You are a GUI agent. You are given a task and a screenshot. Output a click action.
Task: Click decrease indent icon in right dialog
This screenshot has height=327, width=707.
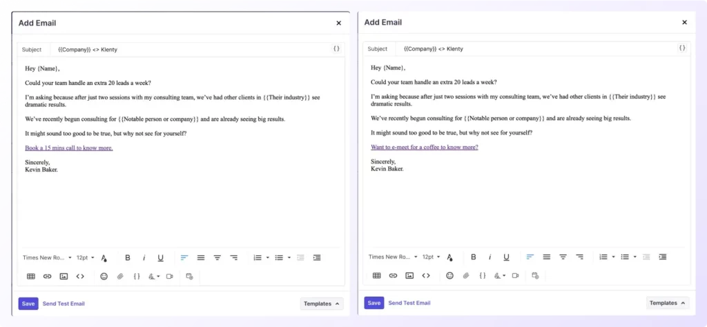click(x=646, y=257)
